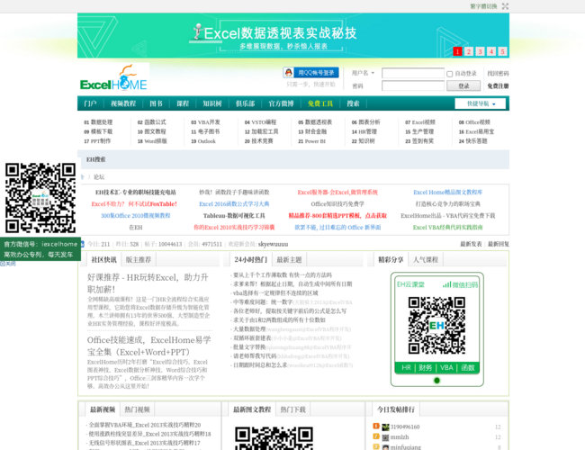Open Excel Home精品图文教程库 link
Screen dimensions: 585x450
pyautogui.click(x=447, y=193)
